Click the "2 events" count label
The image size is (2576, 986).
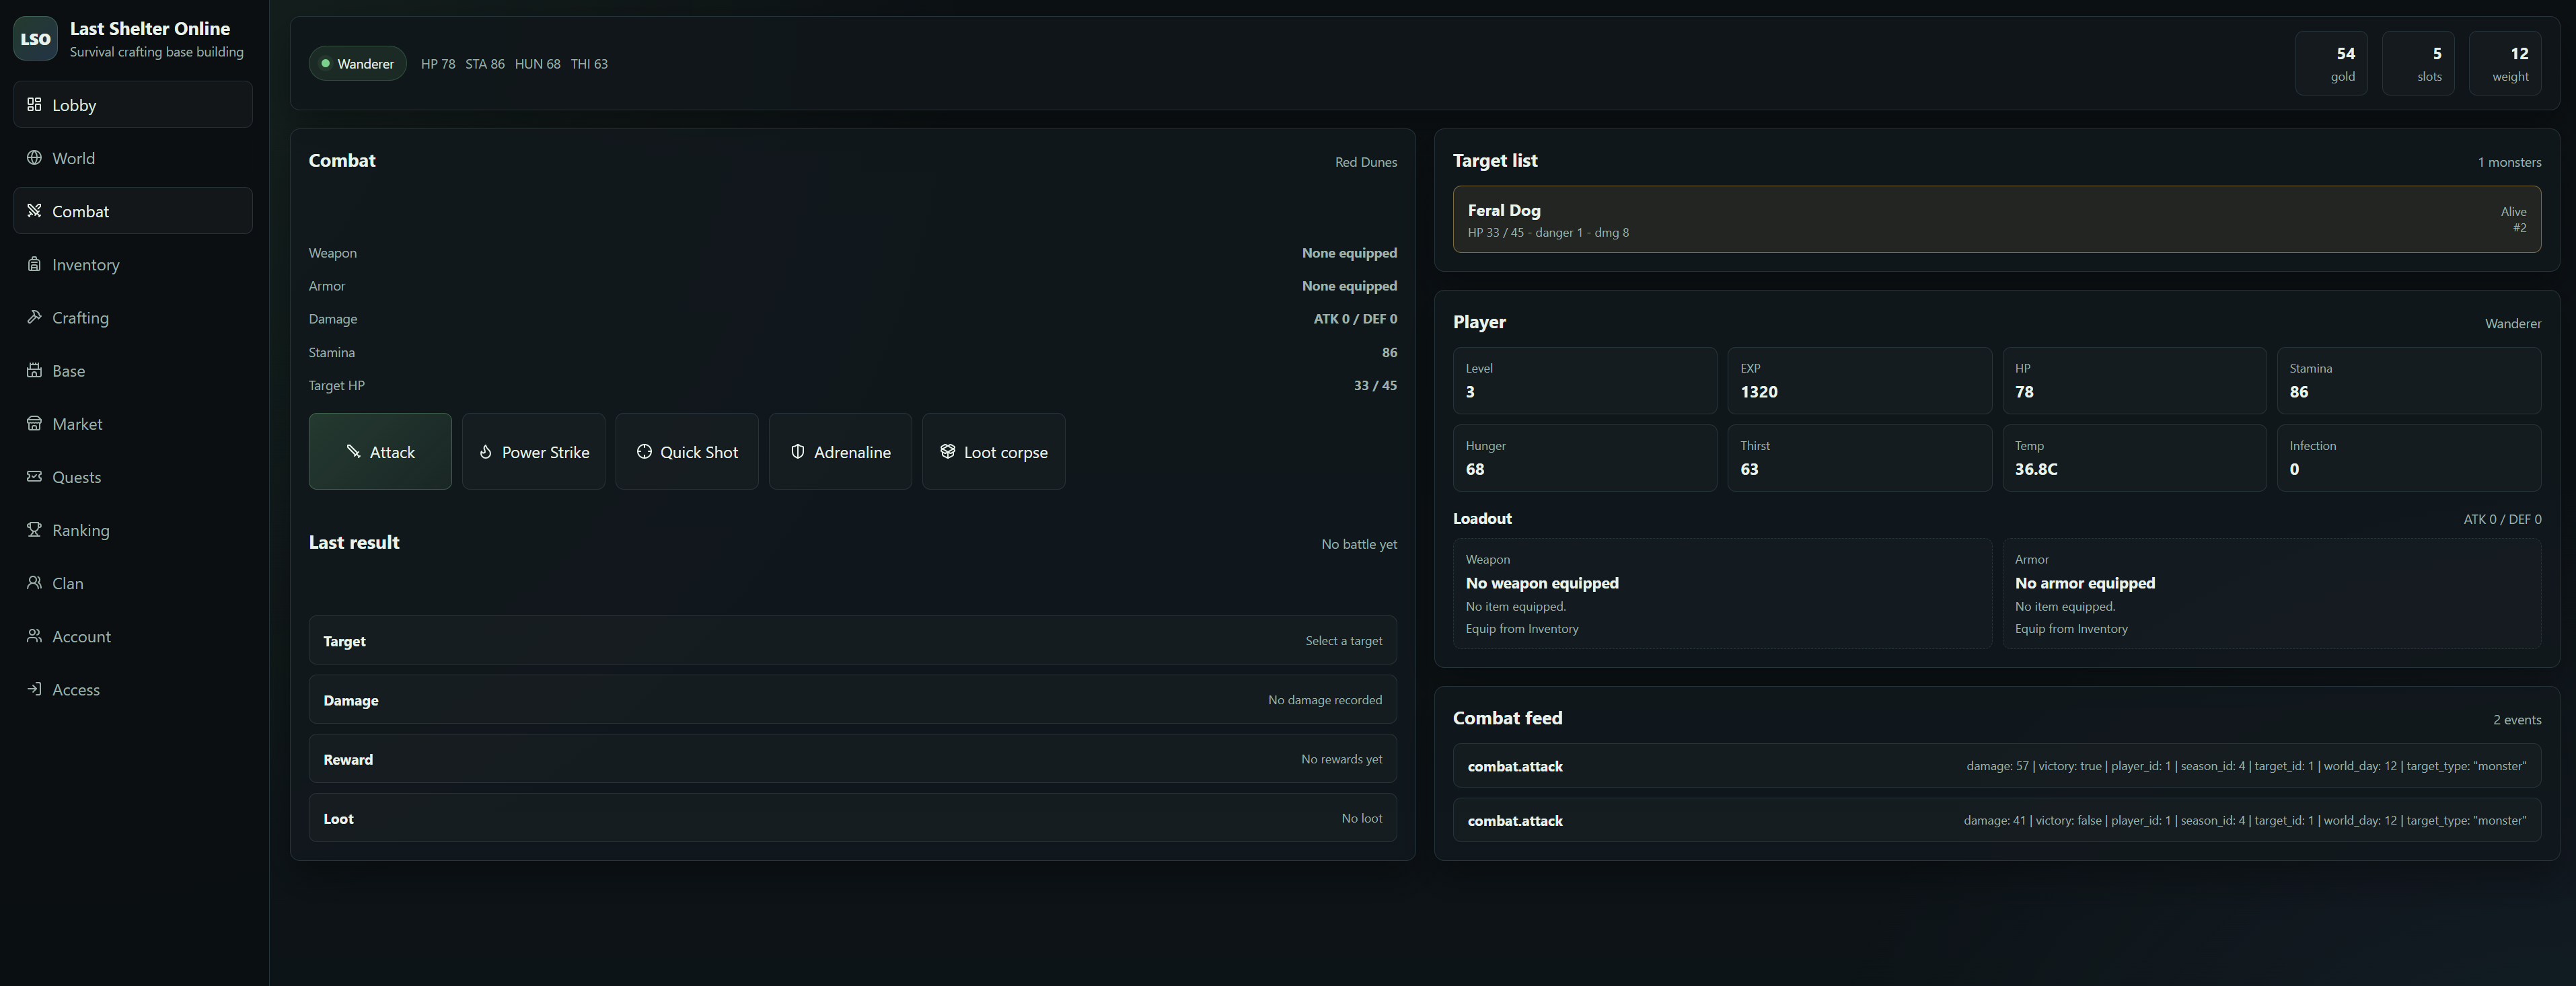tap(2516, 719)
